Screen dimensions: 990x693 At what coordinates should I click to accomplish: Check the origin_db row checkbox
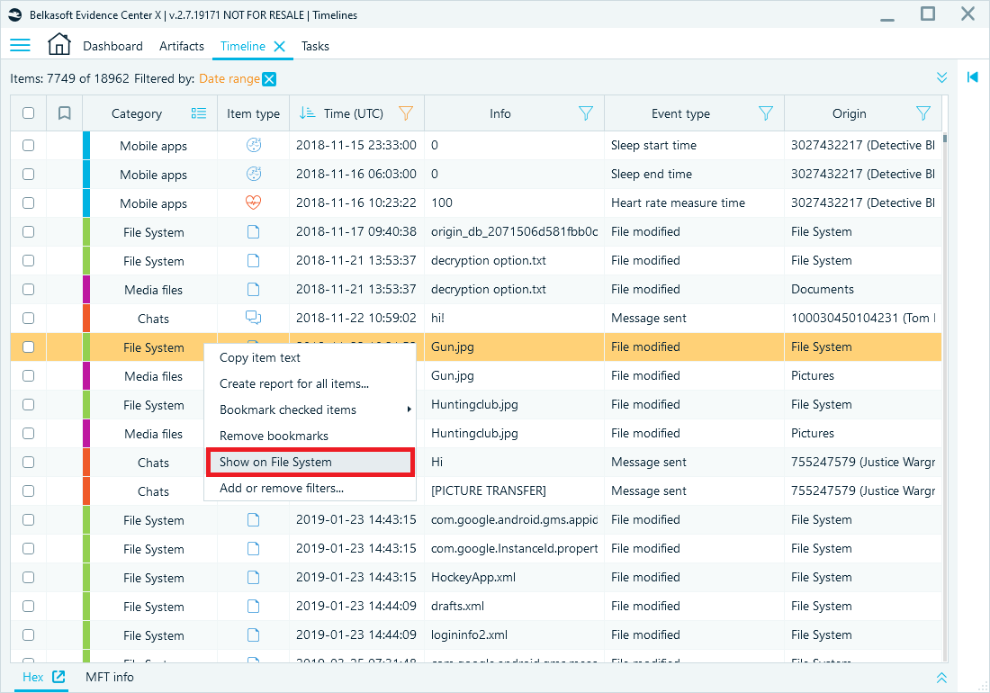pos(29,231)
